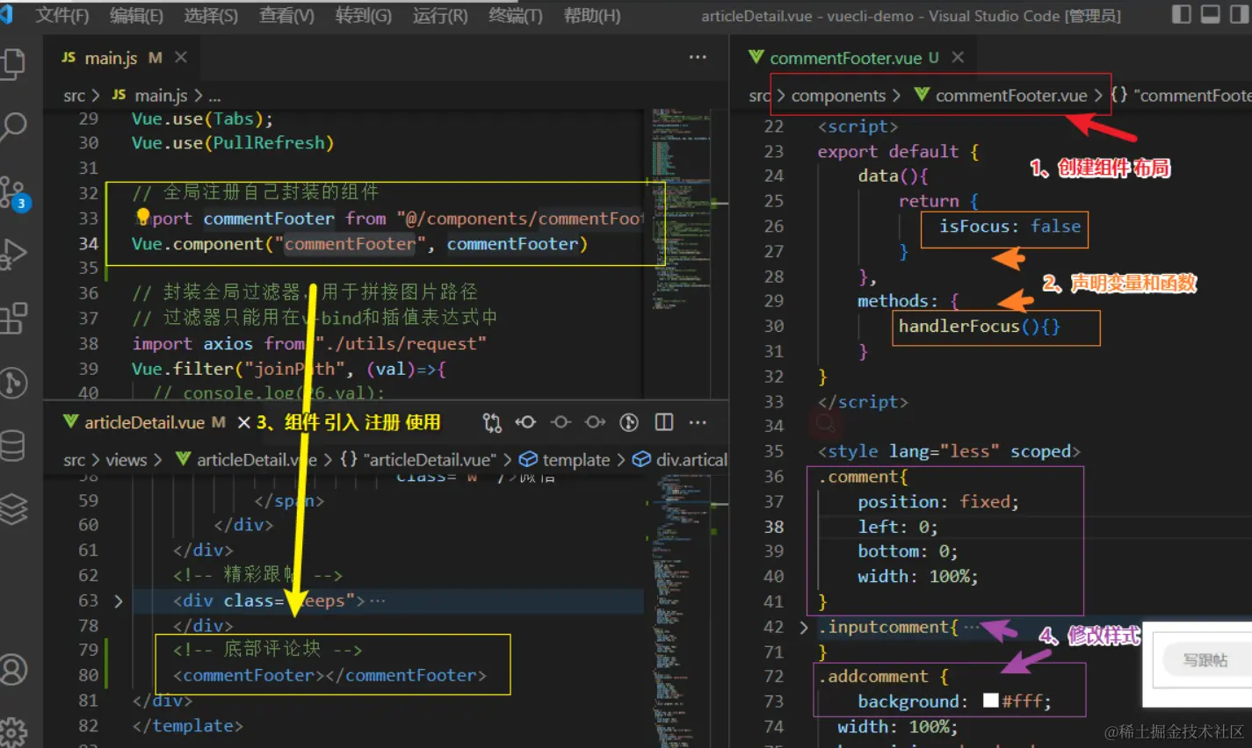1252x748 pixels.
Task: Toggle bottom panel layout icon in title bar
Action: pyautogui.click(x=1211, y=15)
